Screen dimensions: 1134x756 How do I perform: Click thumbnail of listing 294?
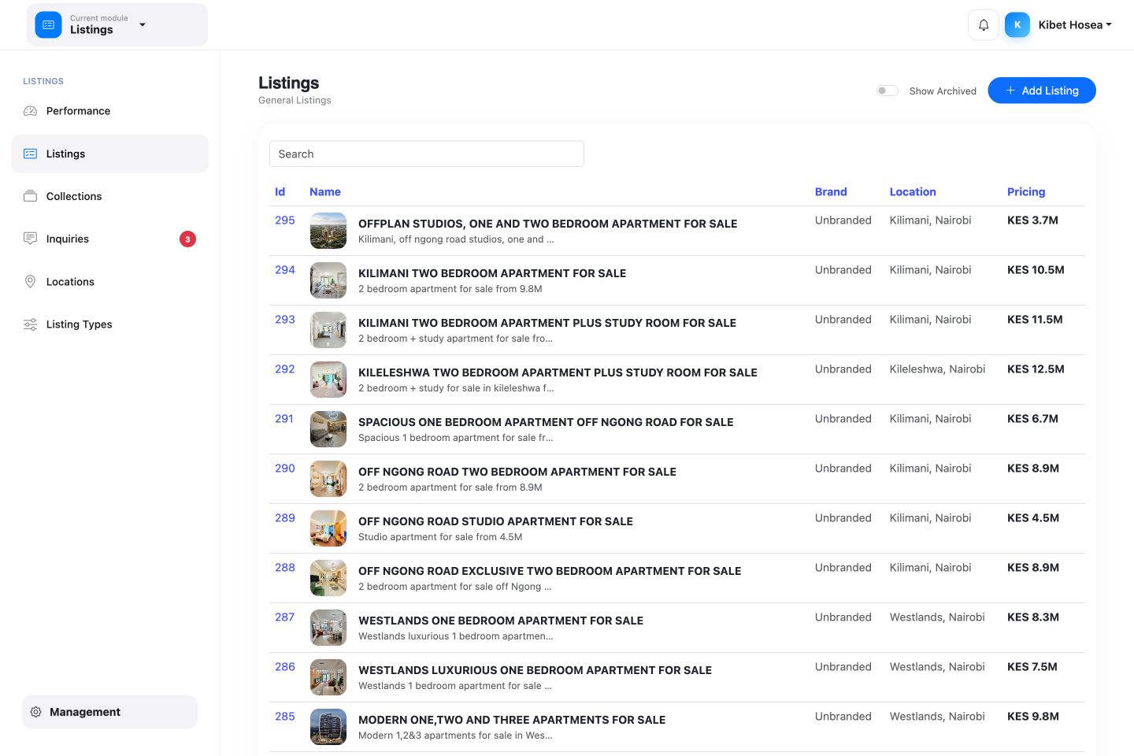coord(328,280)
